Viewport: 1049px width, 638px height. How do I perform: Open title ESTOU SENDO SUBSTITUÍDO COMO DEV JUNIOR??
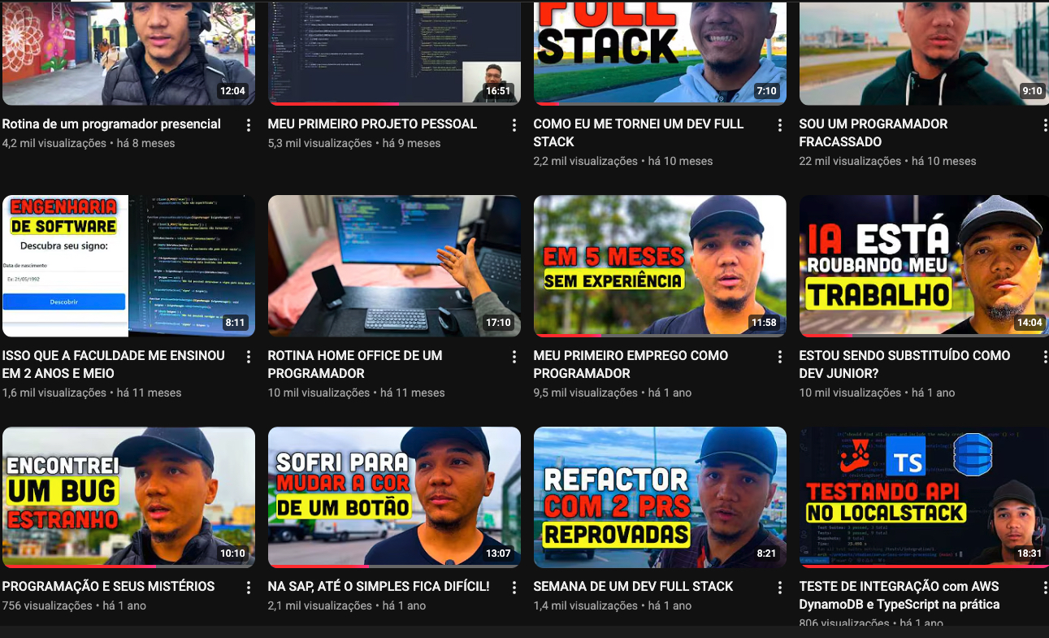(x=904, y=364)
